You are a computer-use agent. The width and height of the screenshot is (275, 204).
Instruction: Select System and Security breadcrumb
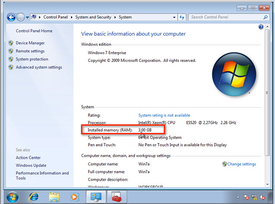pyautogui.click(x=93, y=17)
